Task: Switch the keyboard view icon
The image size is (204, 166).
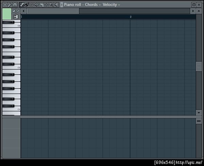Action: tap(16, 17)
